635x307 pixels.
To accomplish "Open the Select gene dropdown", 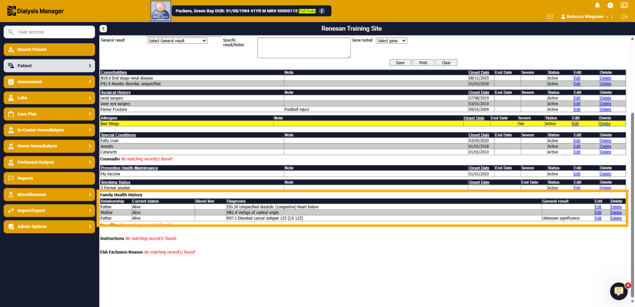I will click(391, 41).
